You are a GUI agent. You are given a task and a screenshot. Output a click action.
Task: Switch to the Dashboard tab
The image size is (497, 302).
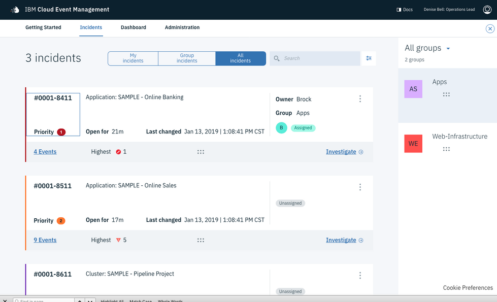pos(134,27)
